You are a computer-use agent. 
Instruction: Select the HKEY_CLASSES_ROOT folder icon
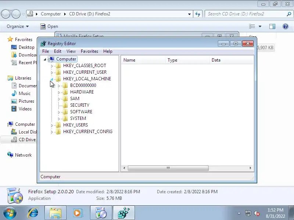pos(58,66)
